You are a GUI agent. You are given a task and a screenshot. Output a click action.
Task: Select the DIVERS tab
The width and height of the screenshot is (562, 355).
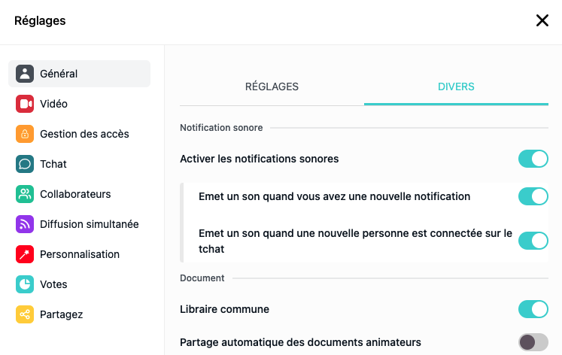click(456, 86)
